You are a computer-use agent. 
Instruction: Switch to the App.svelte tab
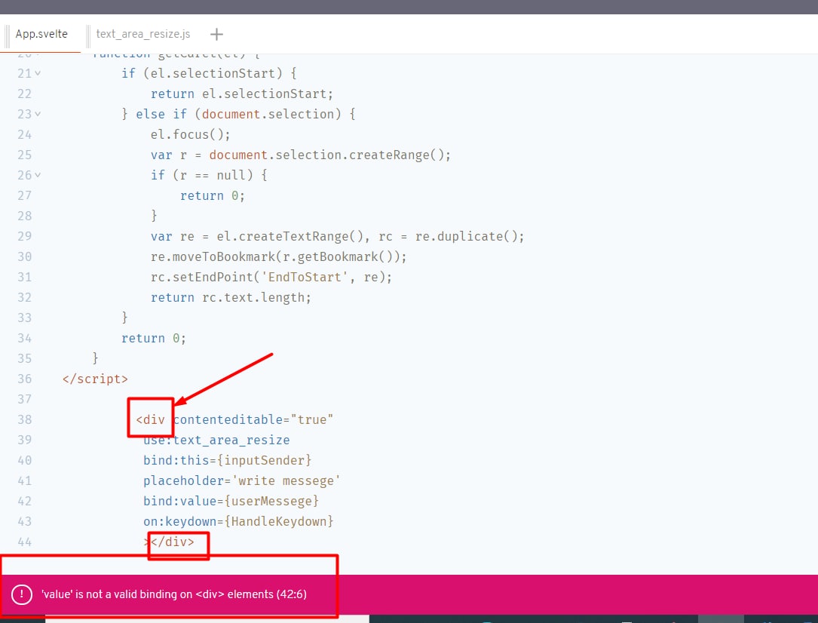click(41, 34)
